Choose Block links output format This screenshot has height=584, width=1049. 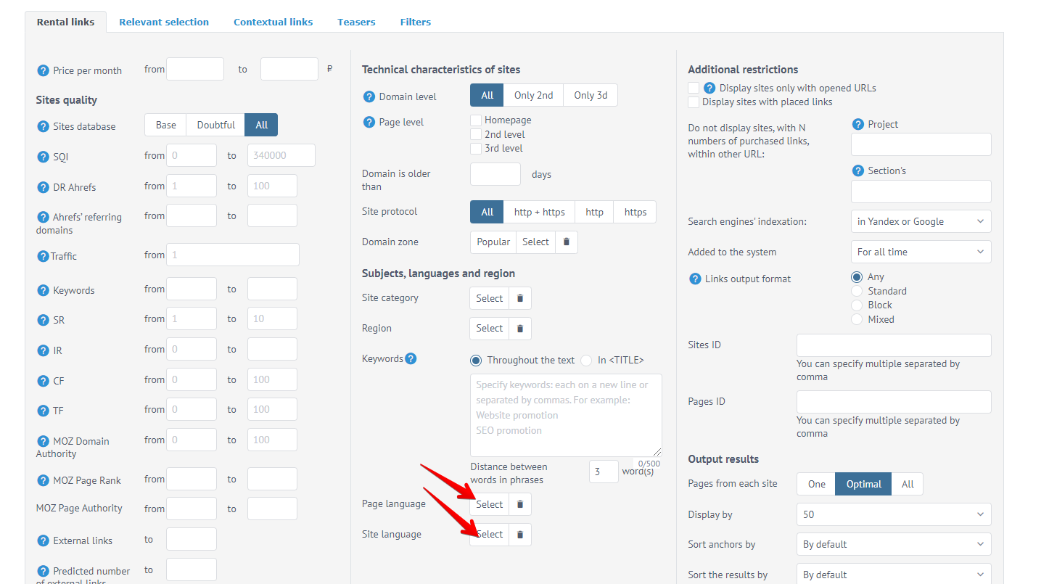click(857, 305)
